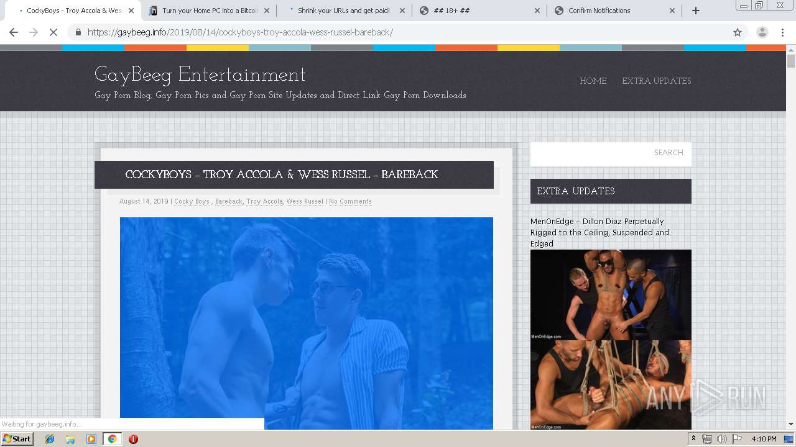Click the main blue post image
Viewport: 796px width, 447px height.
coord(307,323)
